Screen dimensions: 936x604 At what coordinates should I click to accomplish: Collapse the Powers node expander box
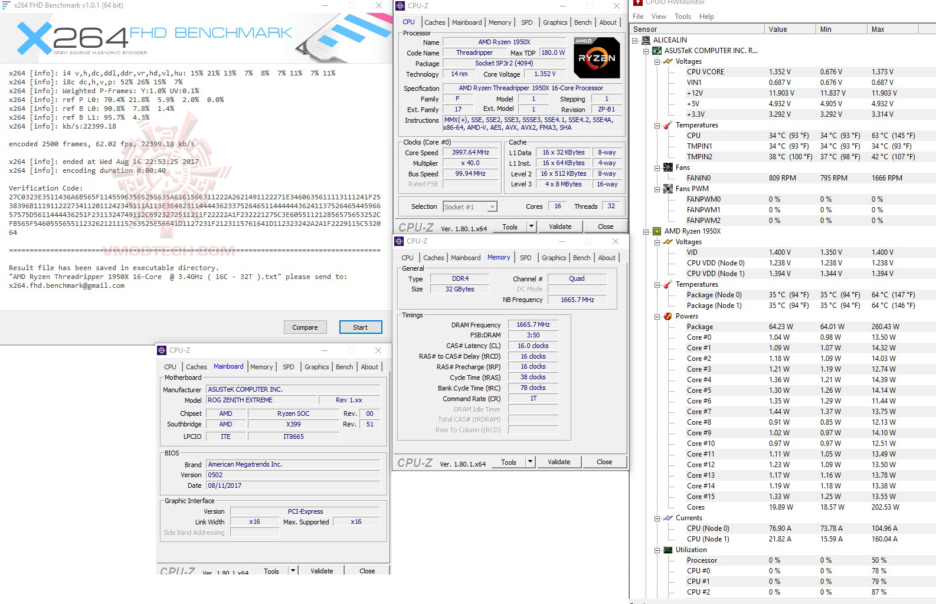(x=657, y=317)
